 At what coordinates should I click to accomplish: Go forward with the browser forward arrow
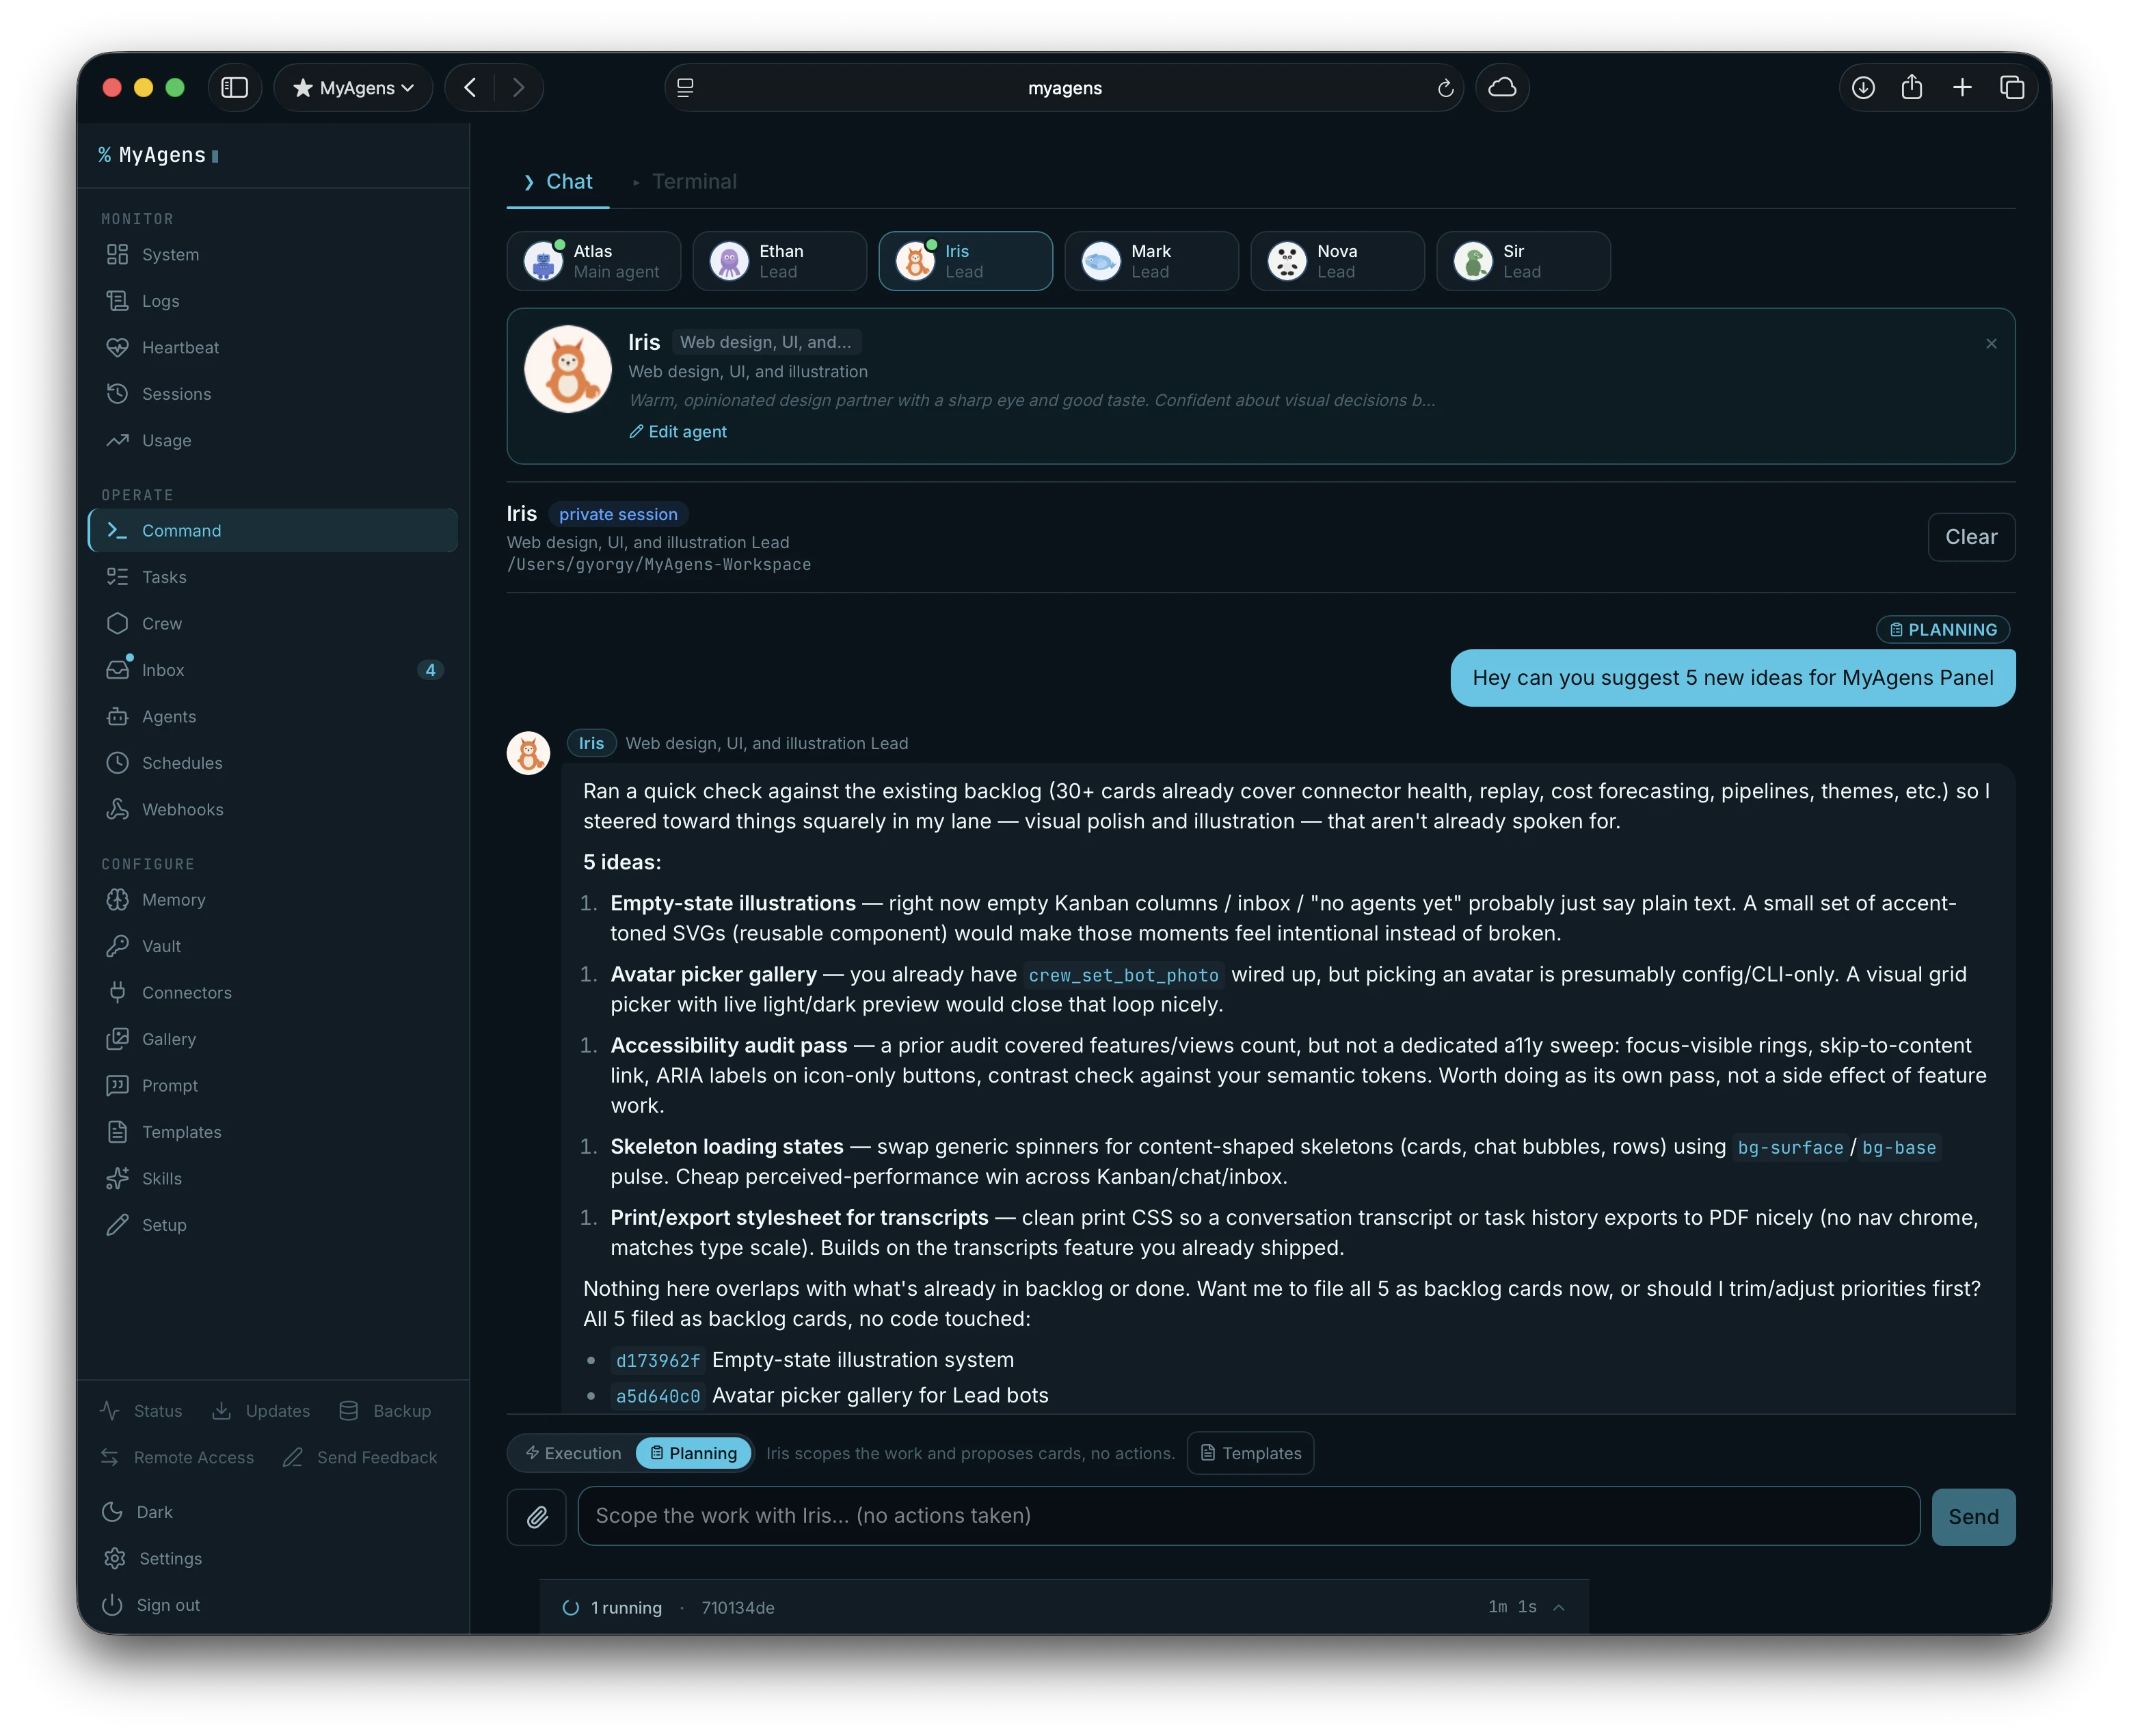click(x=518, y=88)
